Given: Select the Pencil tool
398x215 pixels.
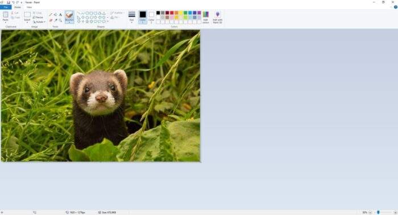Looking at the screenshot, I should [51, 15].
